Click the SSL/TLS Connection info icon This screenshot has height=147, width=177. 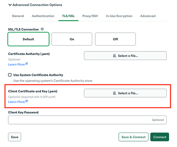(42, 29)
